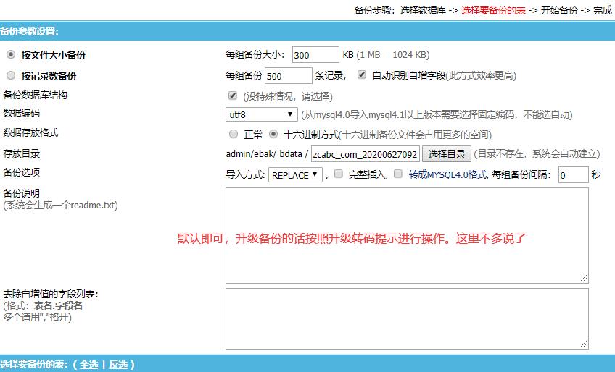Select 正常 storage format radio button
Viewport: 615px width, 372px height.
[234, 134]
